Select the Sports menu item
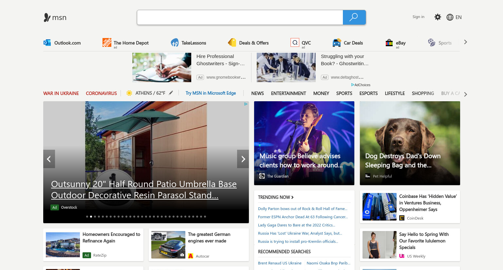The height and width of the screenshot is (270, 503). pos(344,93)
